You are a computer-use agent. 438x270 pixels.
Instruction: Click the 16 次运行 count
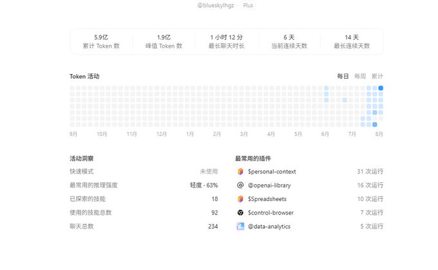(x=370, y=186)
